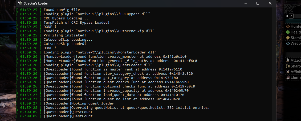The height and width of the screenshot is (121, 301).
Task: Click the Sharpness stat icon
Action: [288, 66]
